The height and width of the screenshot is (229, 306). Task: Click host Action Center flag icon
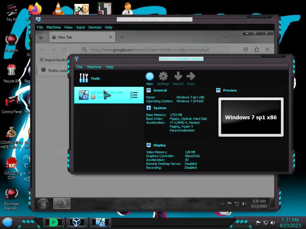coord(258,222)
